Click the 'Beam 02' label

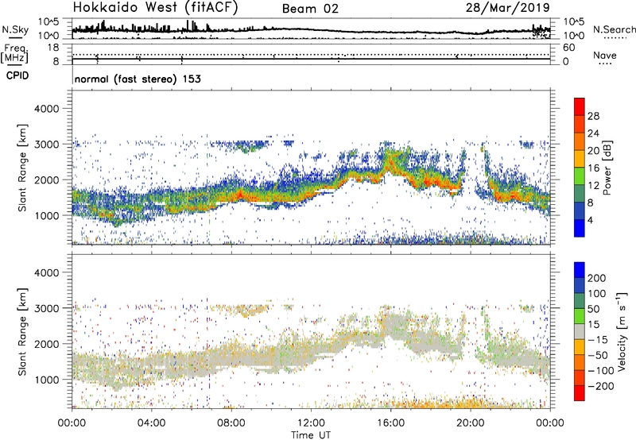(310, 9)
